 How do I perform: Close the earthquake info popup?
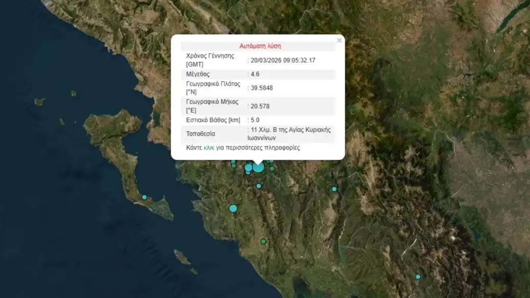[x=339, y=40]
